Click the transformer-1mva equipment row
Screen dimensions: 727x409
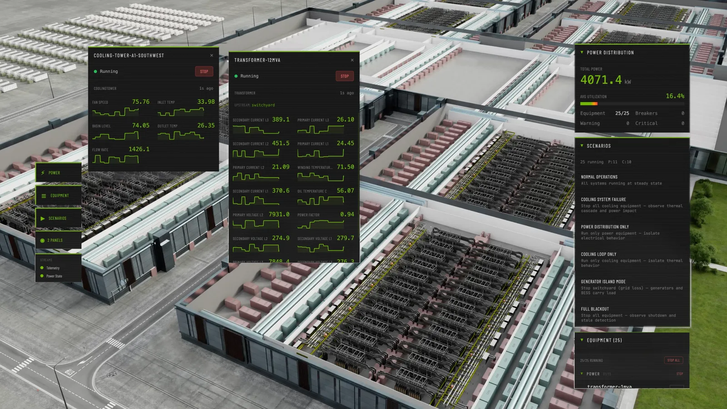[x=632, y=386]
